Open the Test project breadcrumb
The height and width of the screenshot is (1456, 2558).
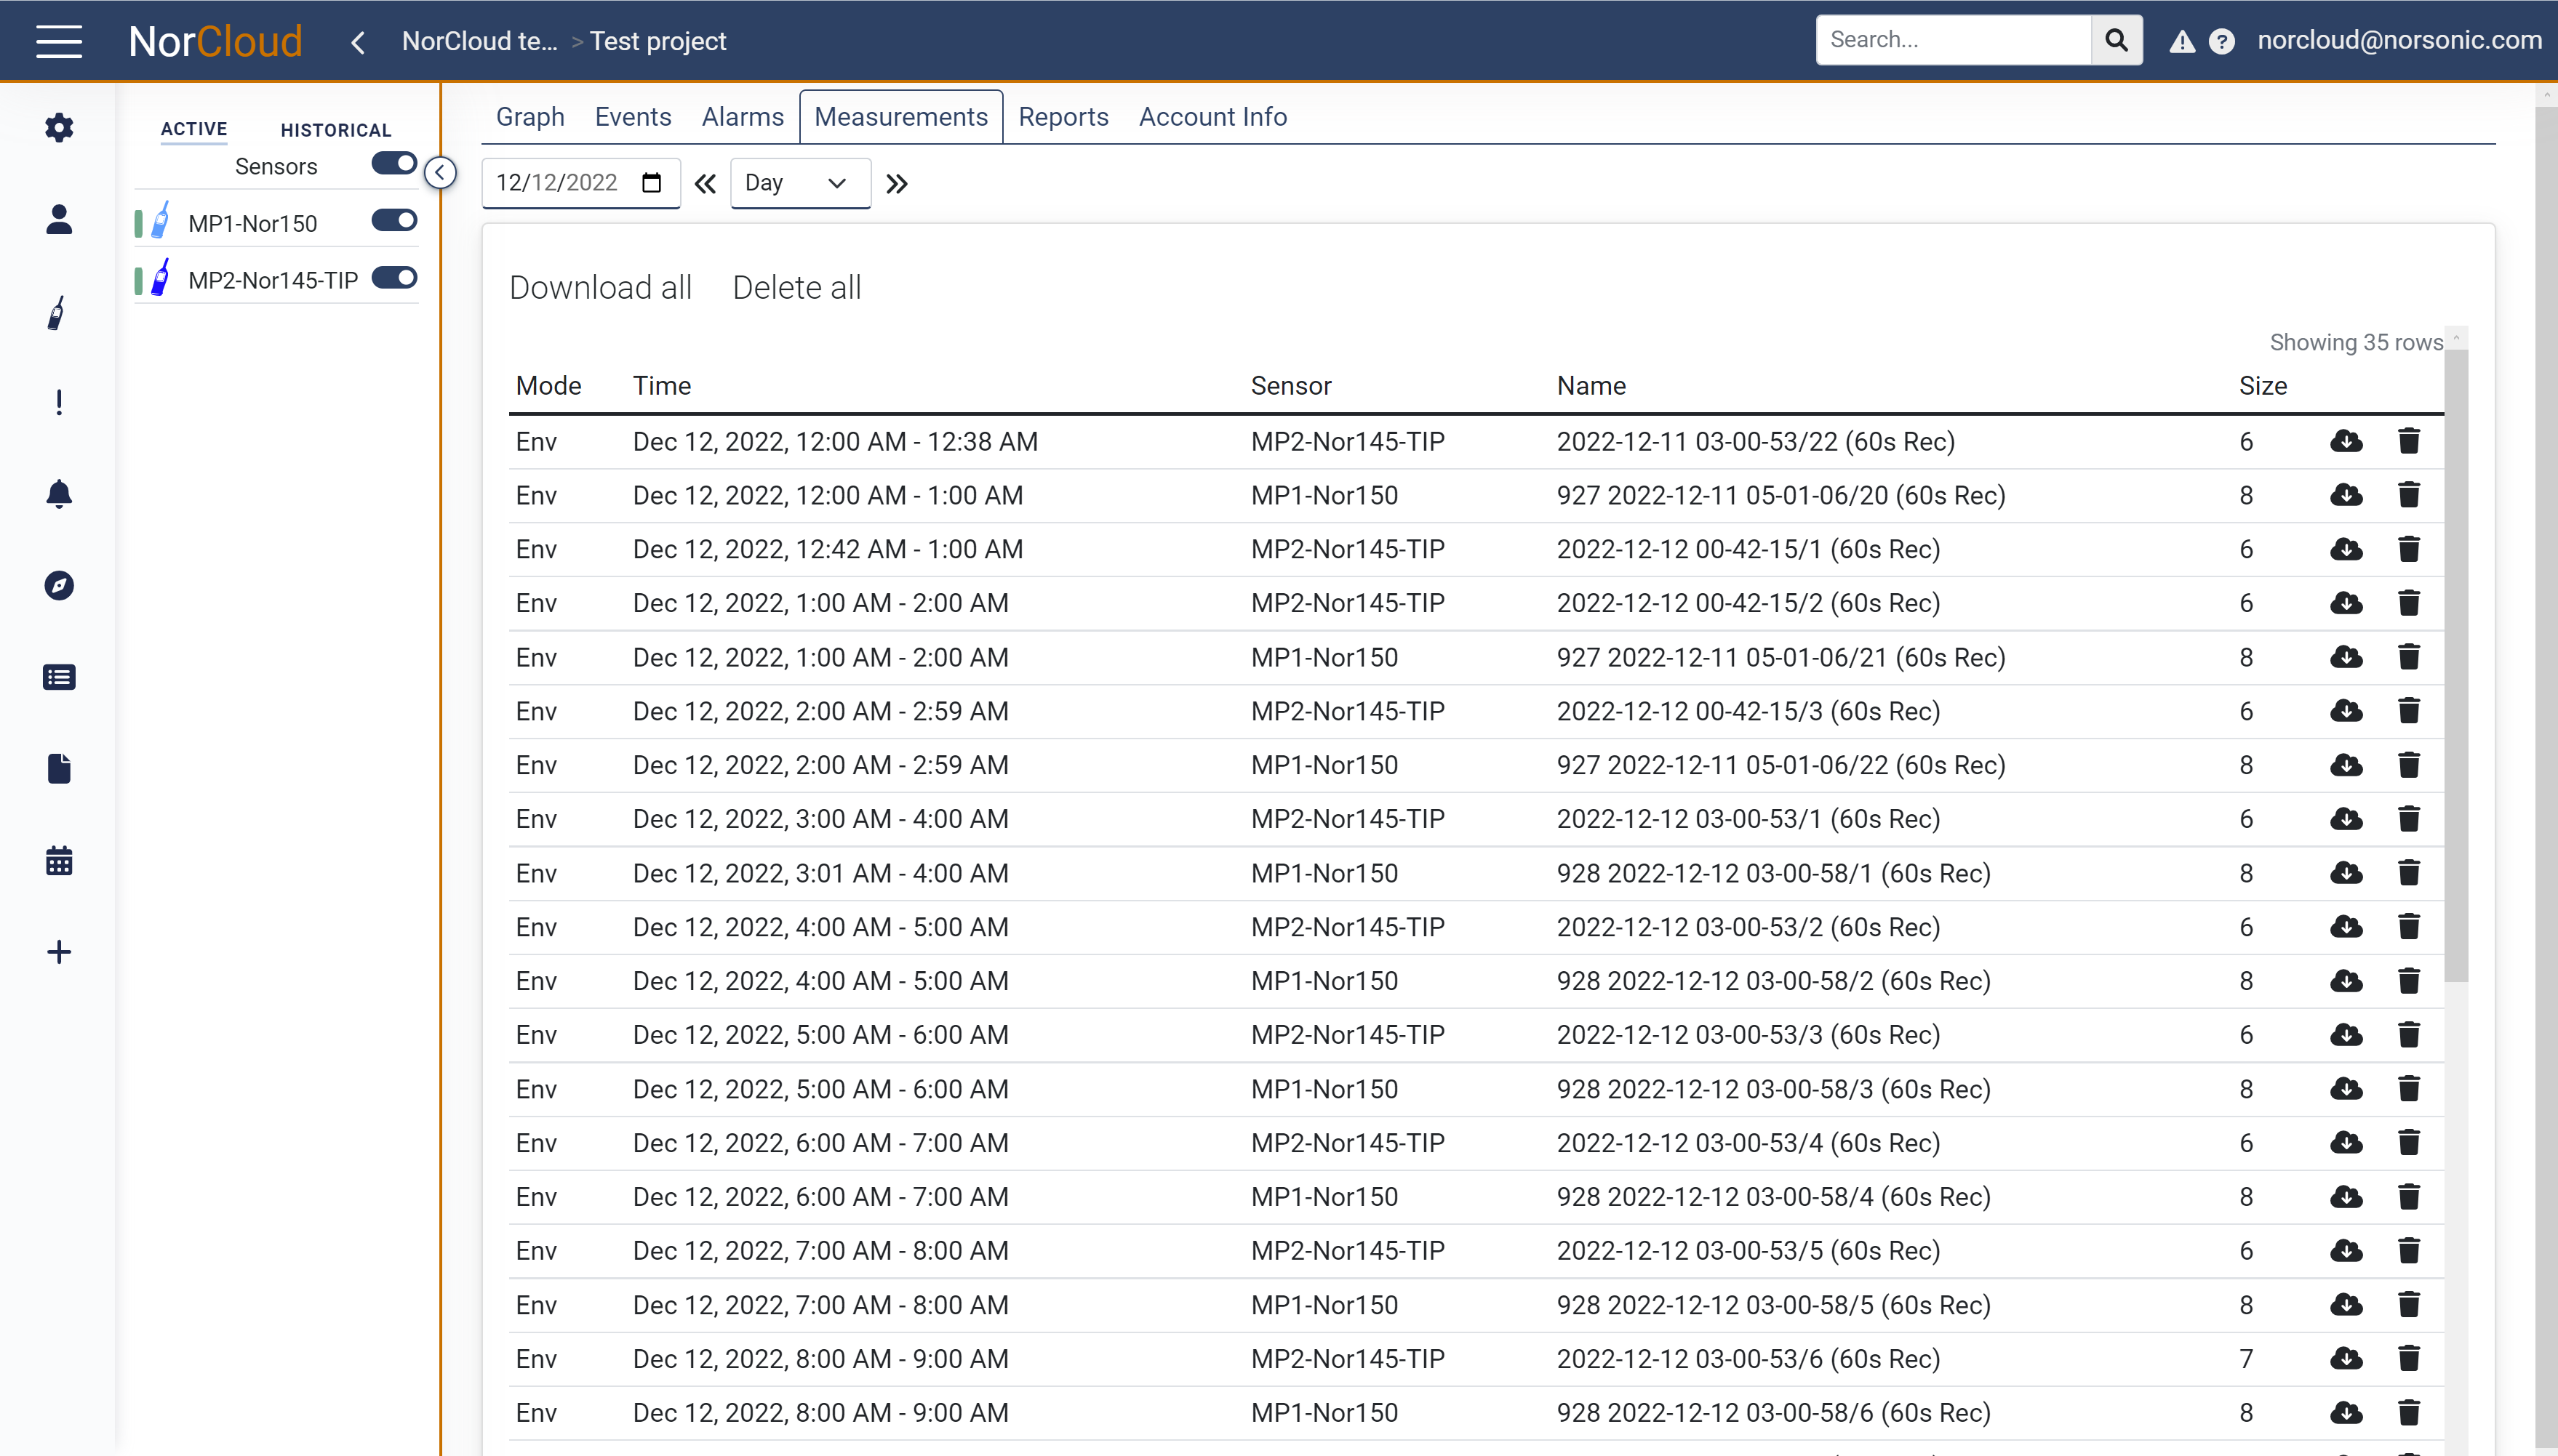click(658, 41)
